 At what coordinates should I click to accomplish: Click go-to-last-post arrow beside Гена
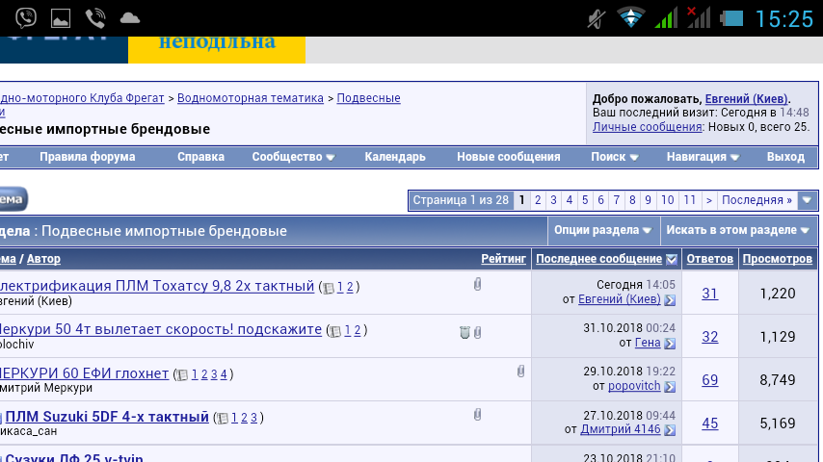(x=670, y=344)
